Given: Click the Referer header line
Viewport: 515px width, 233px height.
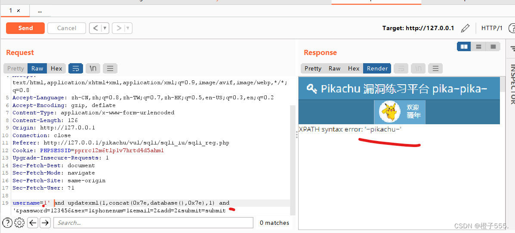Looking at the screenshot, I should point(121,143).
